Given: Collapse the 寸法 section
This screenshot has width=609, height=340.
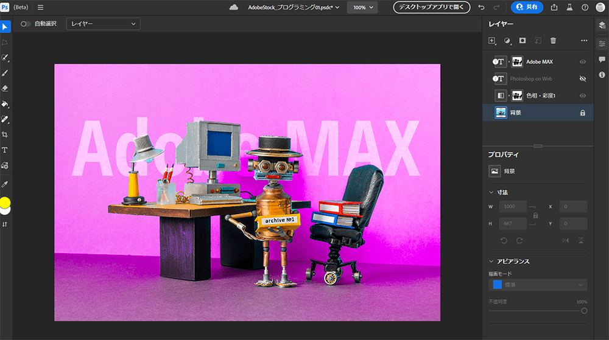Looking at the screenshot, I should pyautogui.click(x=491, y=192).
